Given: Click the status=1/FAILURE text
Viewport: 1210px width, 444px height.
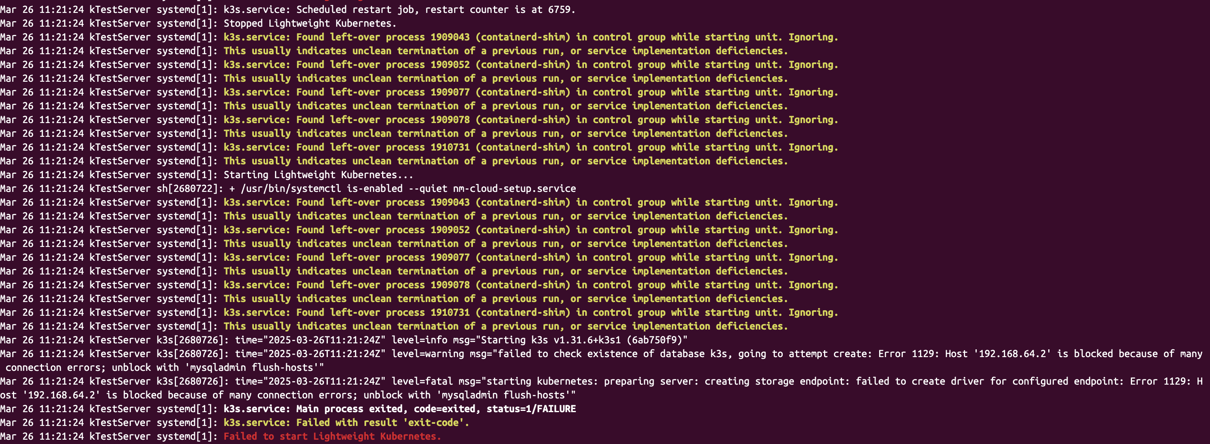Looking at the screenshot, I should point(531,409).
